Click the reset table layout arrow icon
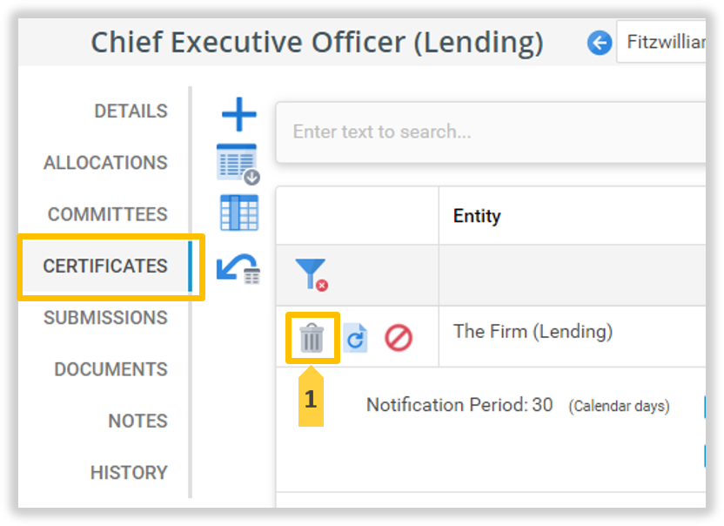 click(238, 268)
